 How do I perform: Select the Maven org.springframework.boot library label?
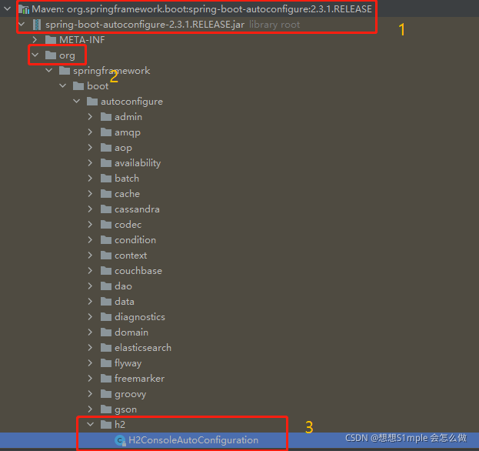[x=202, y=9]
